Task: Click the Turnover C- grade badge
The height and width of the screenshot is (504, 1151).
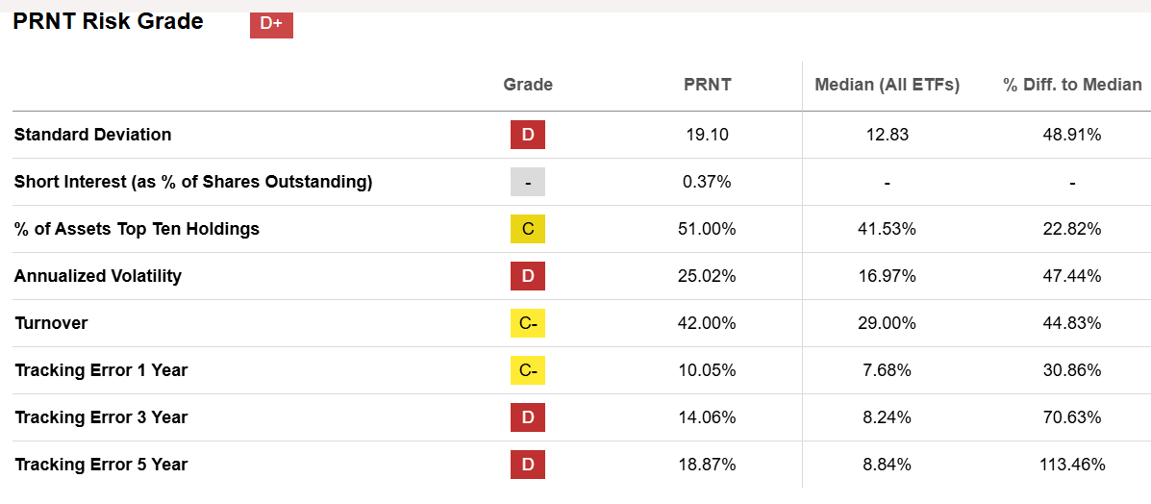Action: [528, 323]
